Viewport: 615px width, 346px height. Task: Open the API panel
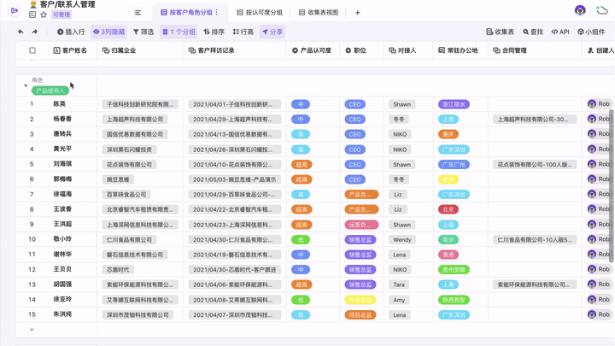[x=560, y=32]
